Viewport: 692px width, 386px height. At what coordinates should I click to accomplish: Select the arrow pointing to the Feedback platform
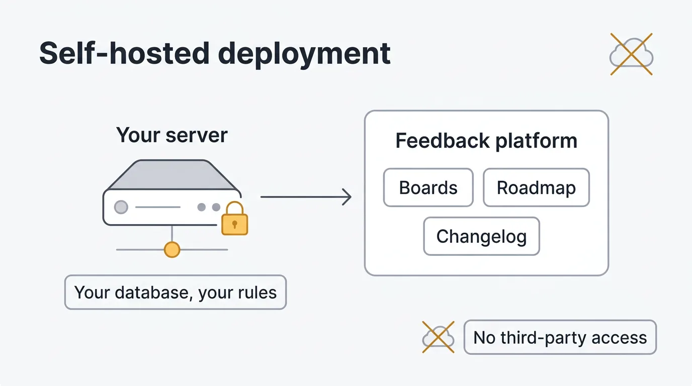pos(305,197)
